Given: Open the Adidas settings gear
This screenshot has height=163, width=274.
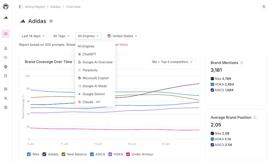Looking at the screenshot, I should (x=51, y=21).
